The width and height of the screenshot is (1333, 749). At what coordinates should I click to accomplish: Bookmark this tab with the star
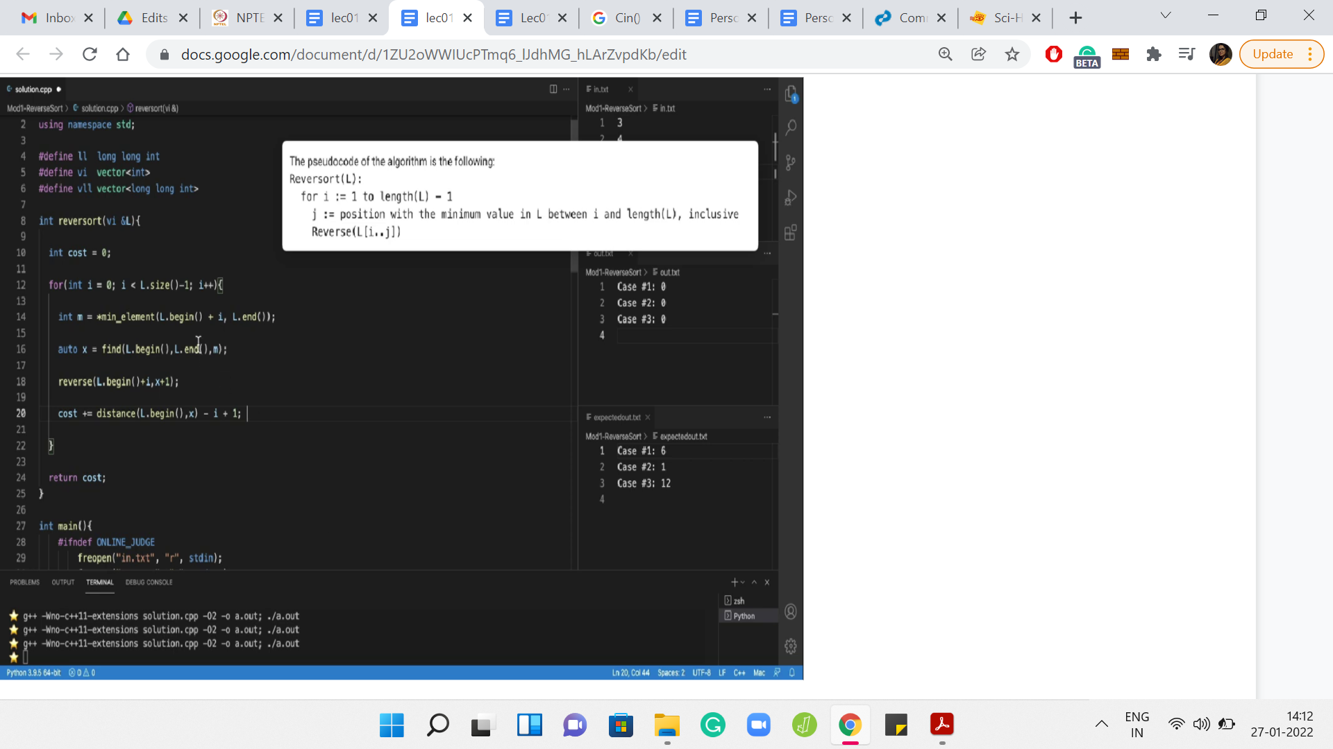tap(1012, 54)
